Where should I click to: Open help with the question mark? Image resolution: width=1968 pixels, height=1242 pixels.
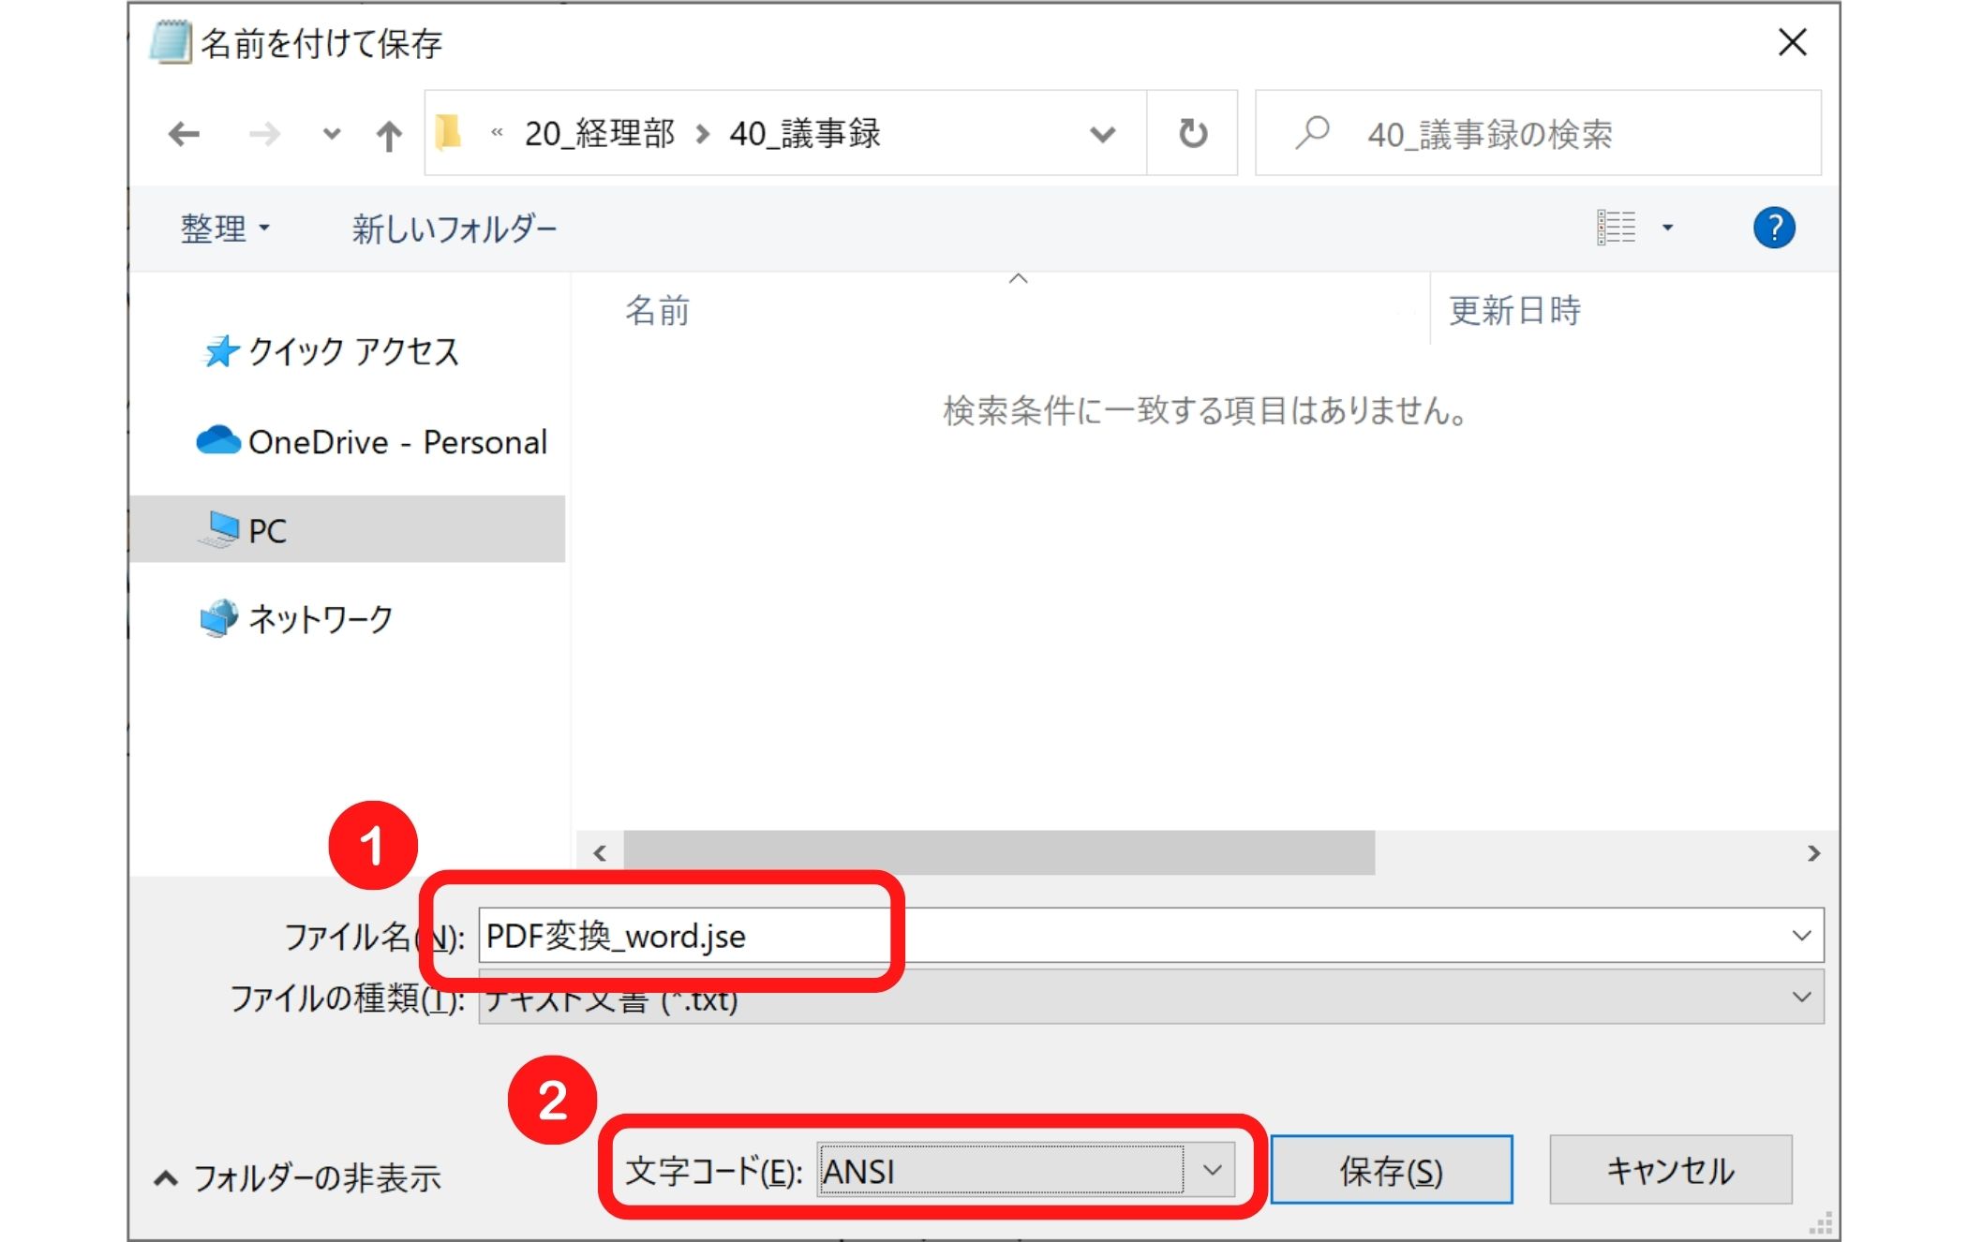[1773, 227]
